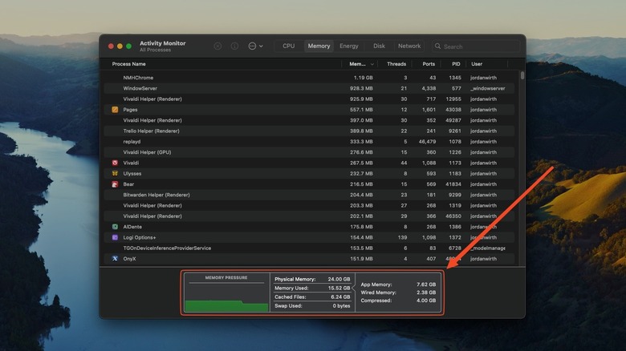Click the Bear app icon

pyautogui.click(x=115, y=184)
